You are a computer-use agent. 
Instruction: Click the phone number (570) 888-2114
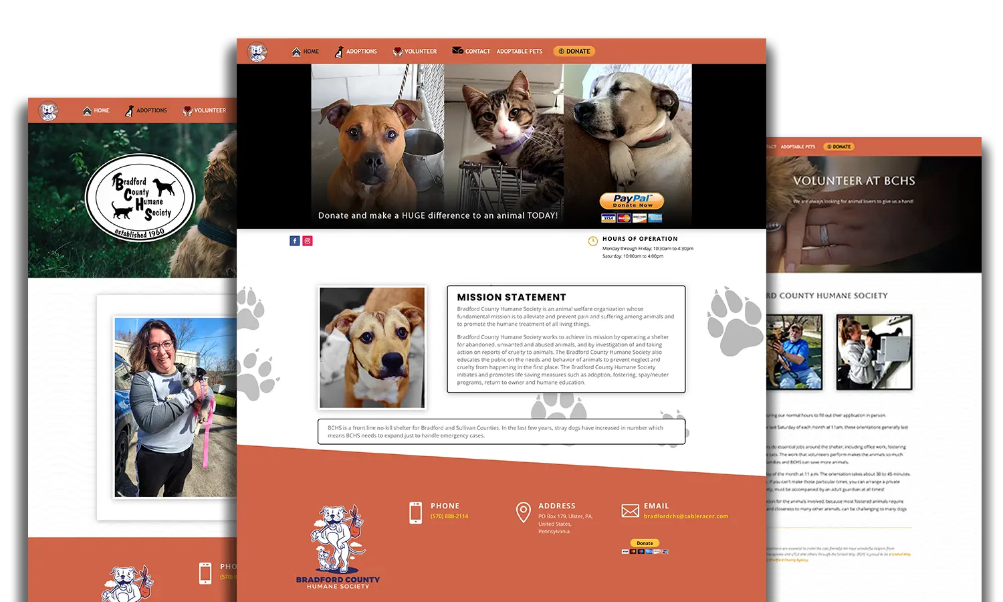tap(449, 516)
